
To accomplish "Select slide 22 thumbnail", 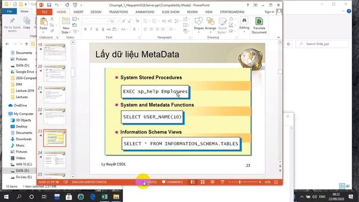I will coord(55,116).
